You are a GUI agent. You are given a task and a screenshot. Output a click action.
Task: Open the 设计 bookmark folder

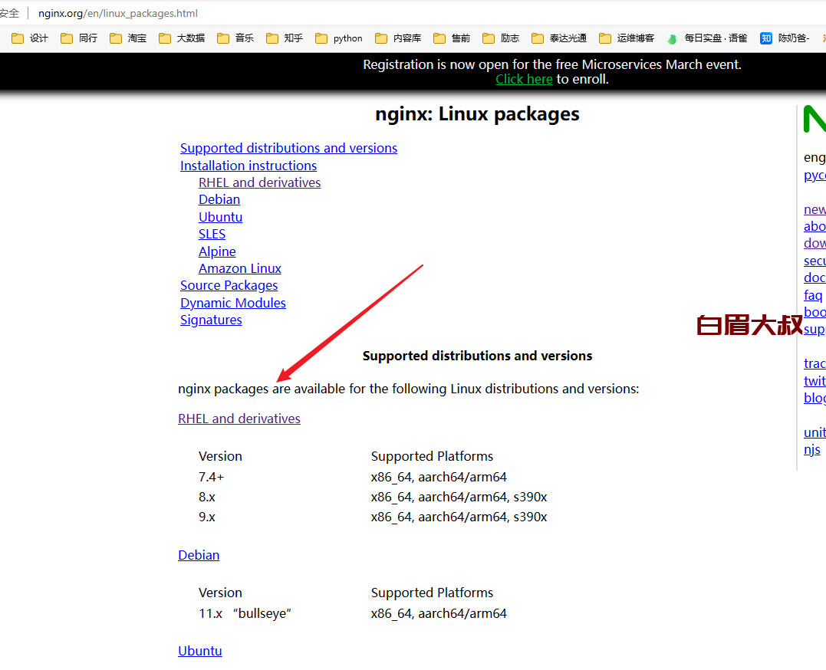(x=30, y=38)
